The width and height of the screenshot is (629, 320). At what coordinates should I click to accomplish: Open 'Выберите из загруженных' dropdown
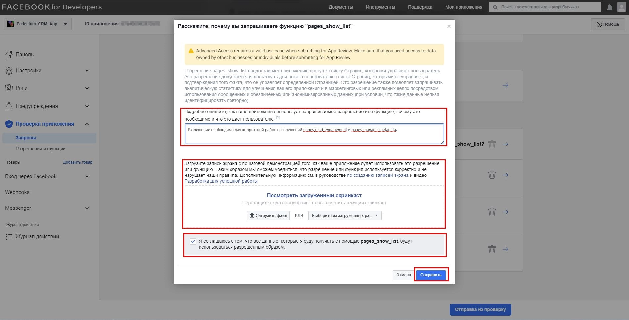coord(345,216)
